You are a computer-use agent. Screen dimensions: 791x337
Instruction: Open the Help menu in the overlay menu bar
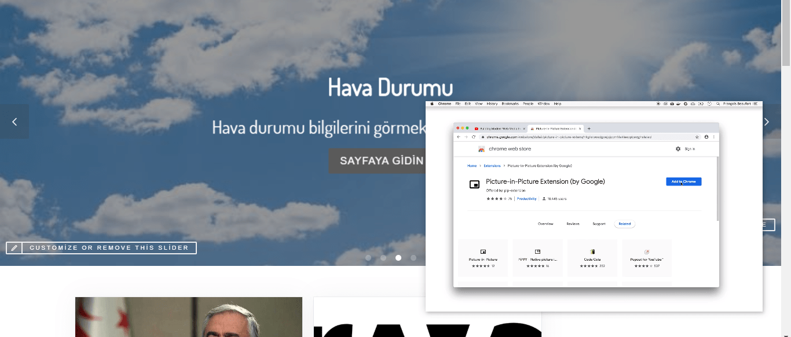[x=558, y=104]
